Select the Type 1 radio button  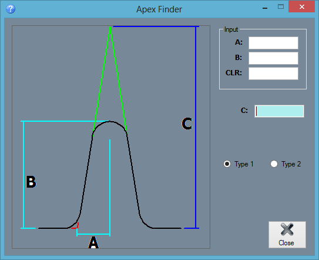coord(227,164)
